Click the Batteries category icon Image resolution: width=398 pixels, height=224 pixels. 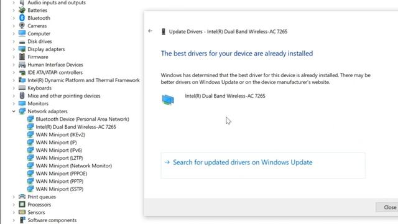click(22, 10)
